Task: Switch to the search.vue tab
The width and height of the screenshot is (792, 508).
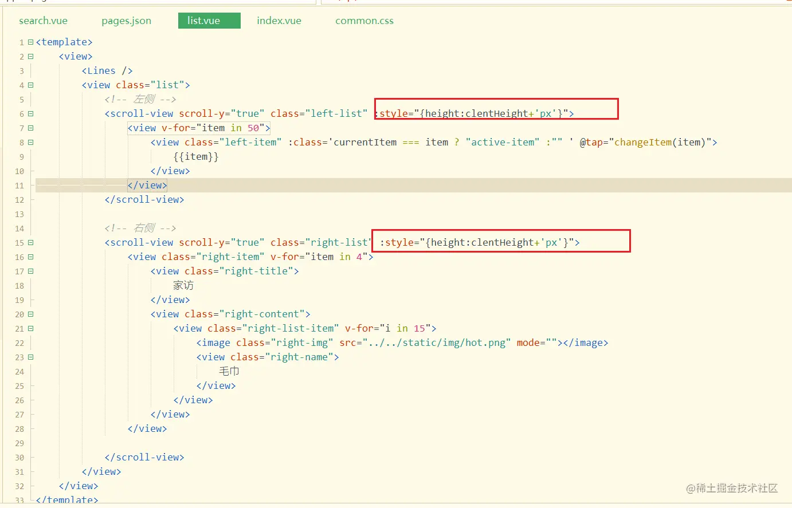Action: 43,21
